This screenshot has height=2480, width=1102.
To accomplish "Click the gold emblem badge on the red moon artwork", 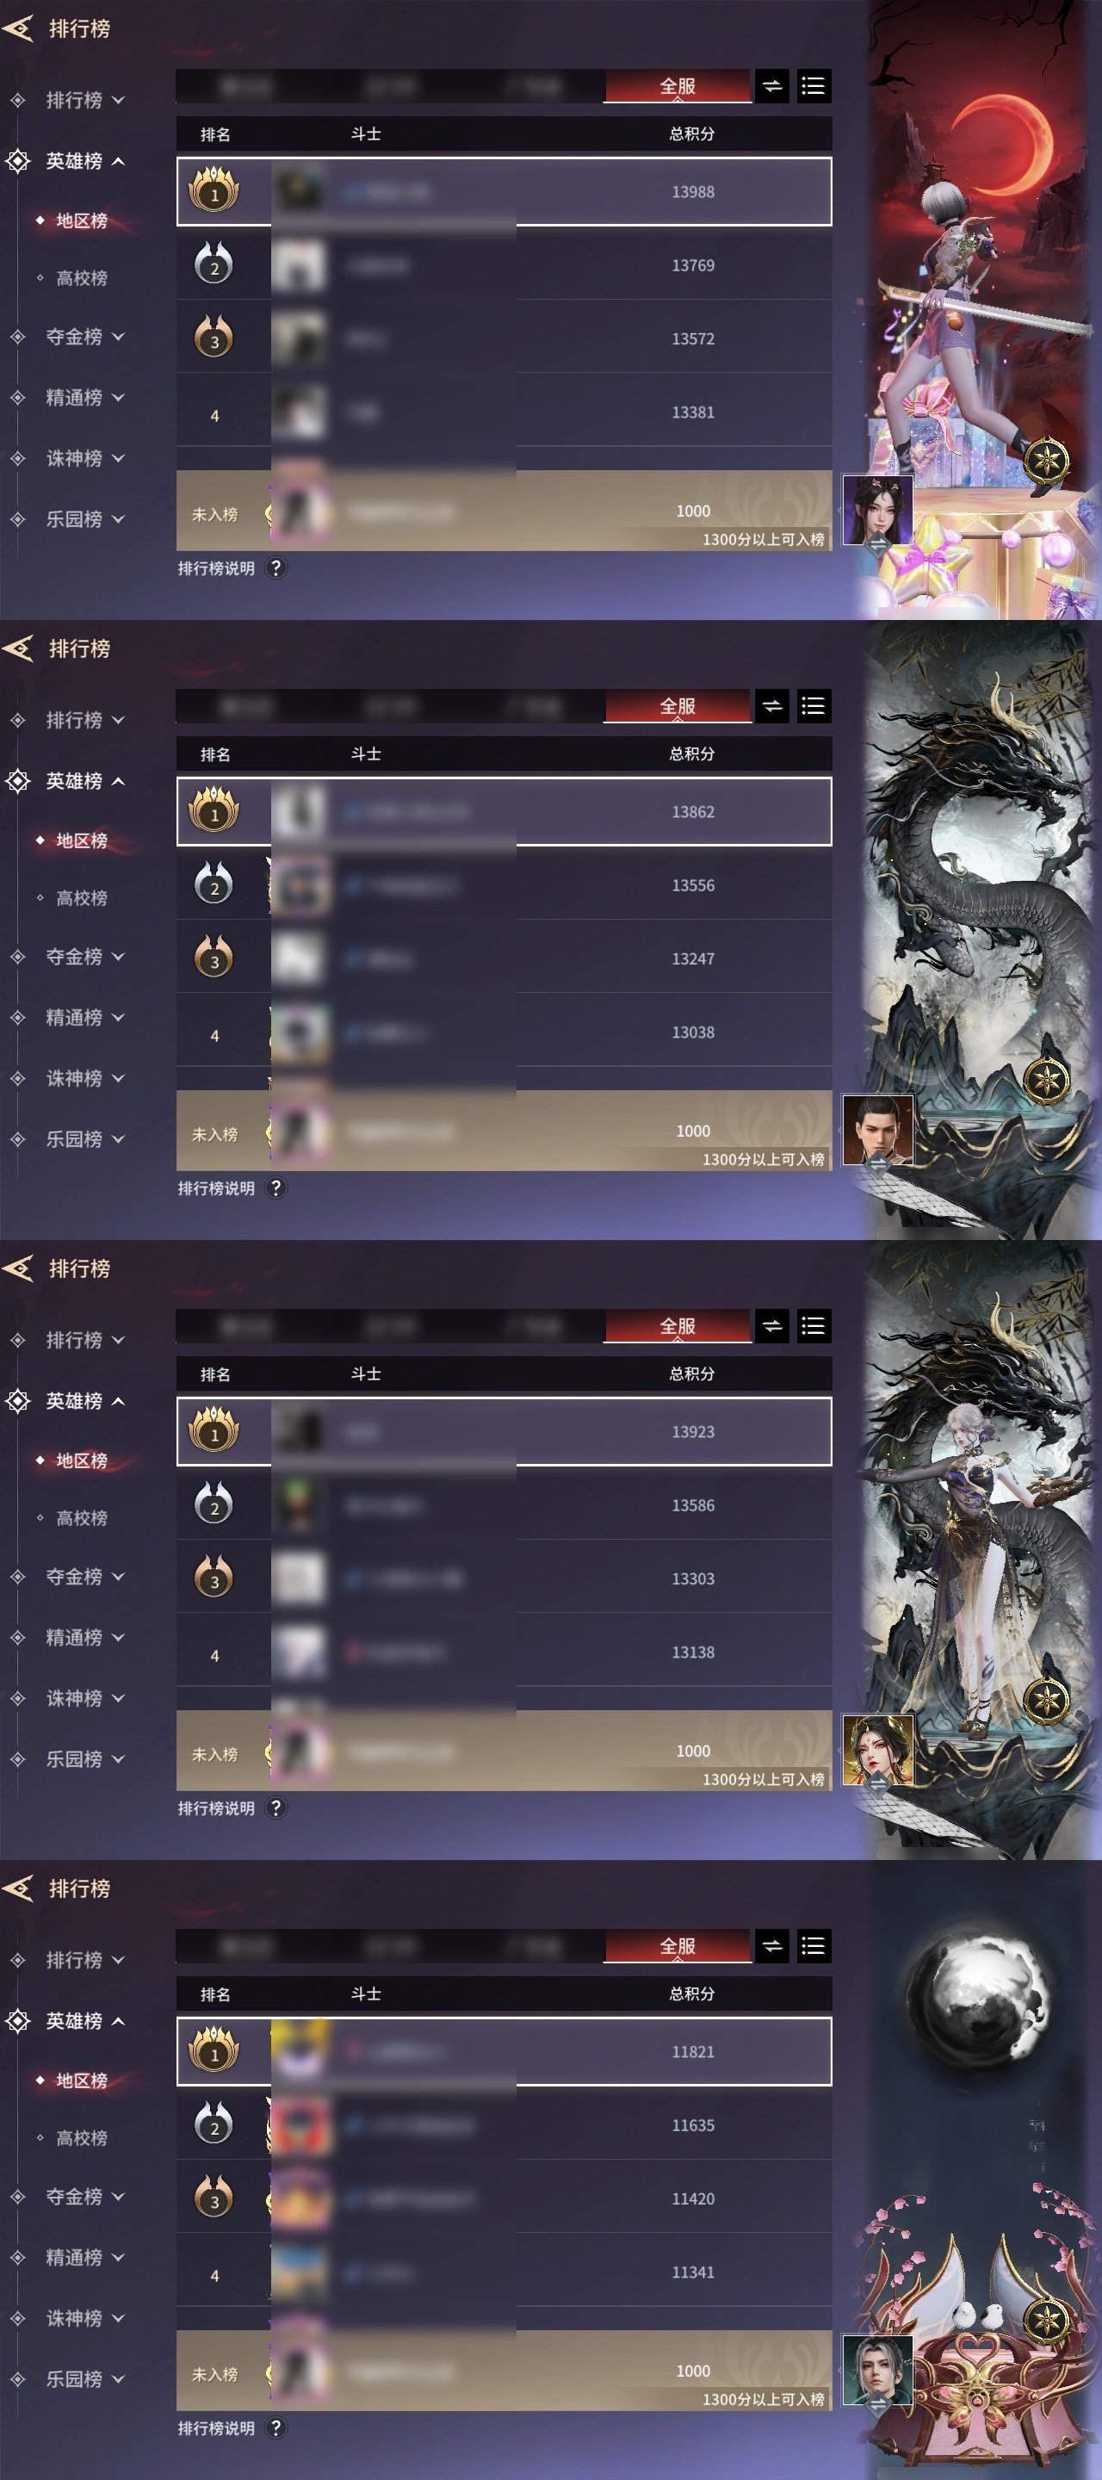I will [x=1046, y=460].
